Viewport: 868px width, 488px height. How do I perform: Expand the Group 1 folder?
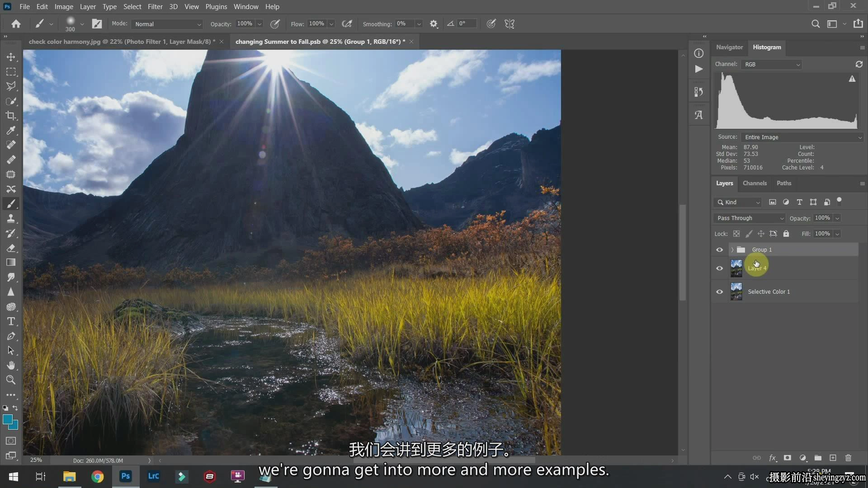coord(732,250)
